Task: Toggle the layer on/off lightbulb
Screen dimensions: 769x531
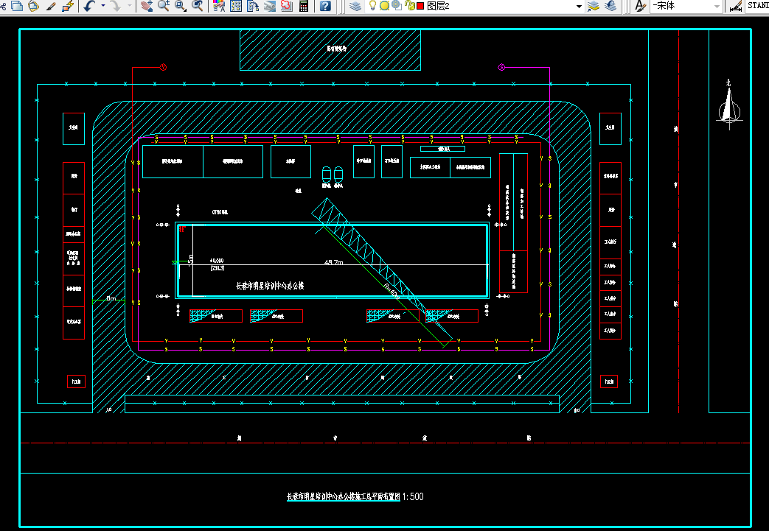Action: tap(373, 5)
